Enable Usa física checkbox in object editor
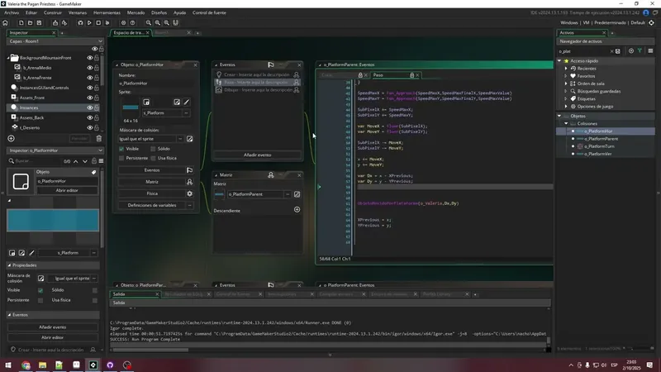Image resolution: width=661 pixels, height=372 pixels. (x=153, y=158)
